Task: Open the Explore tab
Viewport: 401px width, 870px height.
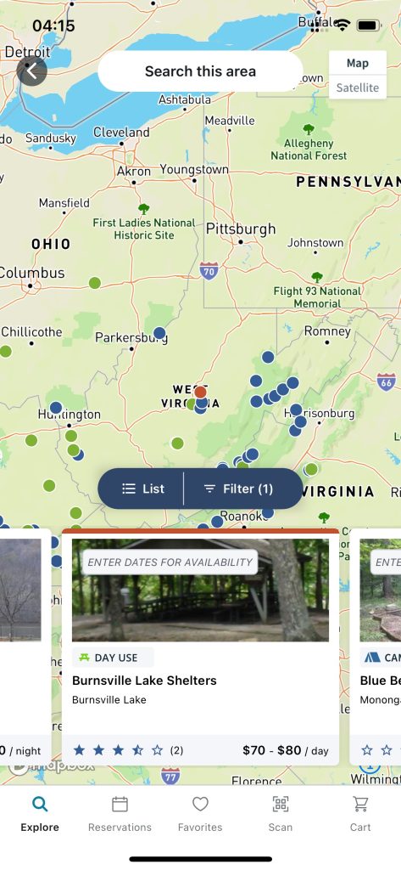Action: pos(40,813)
